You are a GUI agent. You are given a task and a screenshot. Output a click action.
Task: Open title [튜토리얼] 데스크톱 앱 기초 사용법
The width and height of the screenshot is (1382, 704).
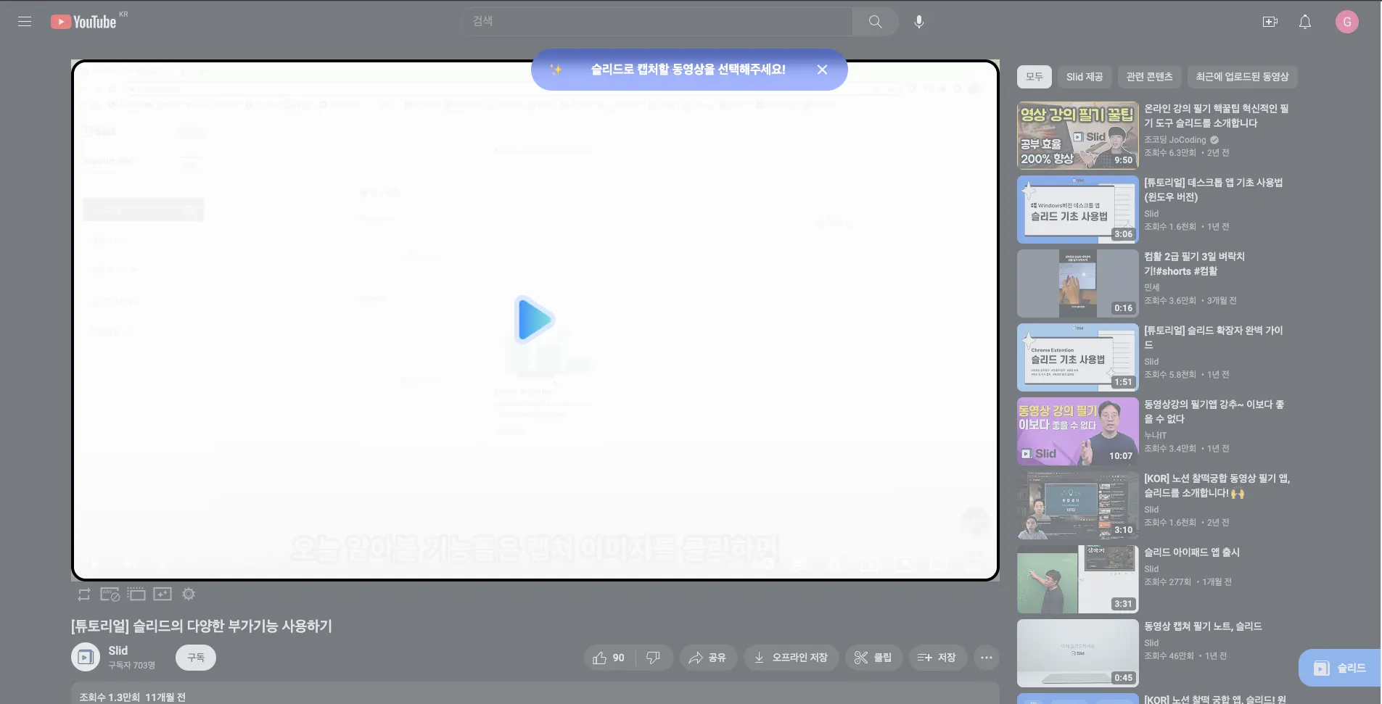coord(1214,190)
